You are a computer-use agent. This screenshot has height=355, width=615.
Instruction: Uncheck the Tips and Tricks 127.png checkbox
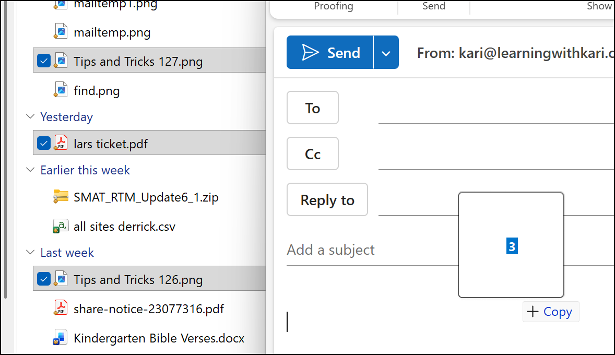pos(44,61)
